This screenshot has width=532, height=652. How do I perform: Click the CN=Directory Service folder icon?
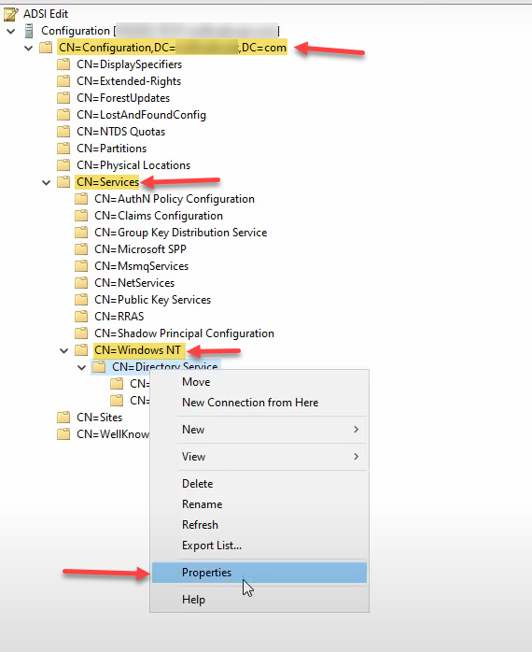tap(99, 367)
